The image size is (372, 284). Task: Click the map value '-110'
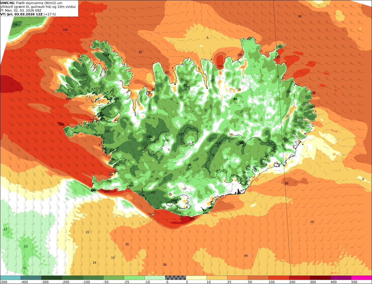83,76
